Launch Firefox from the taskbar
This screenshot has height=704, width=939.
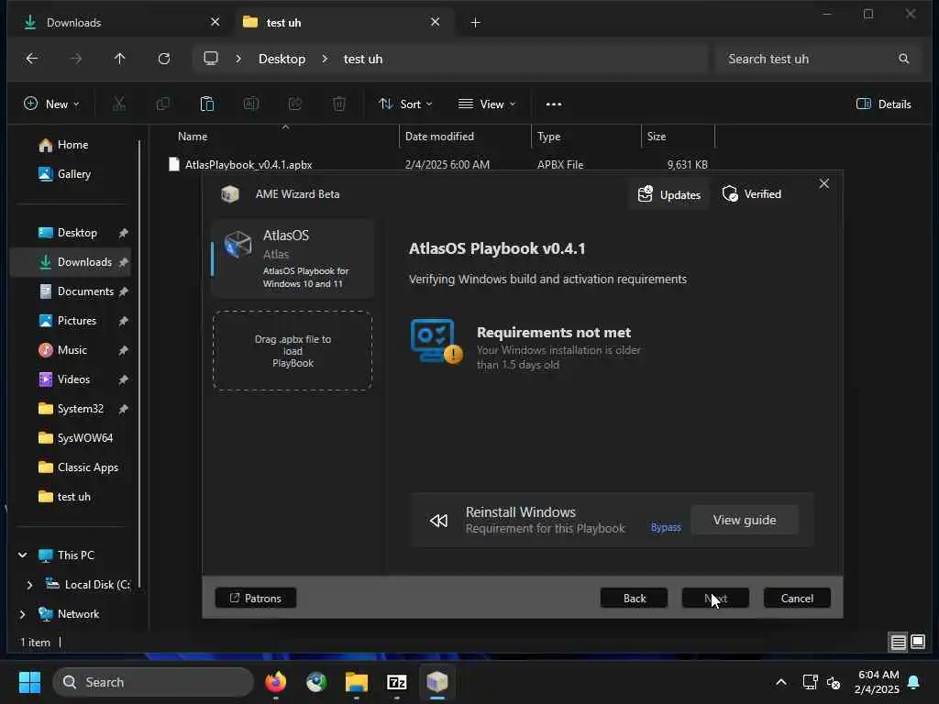[276, 682]
